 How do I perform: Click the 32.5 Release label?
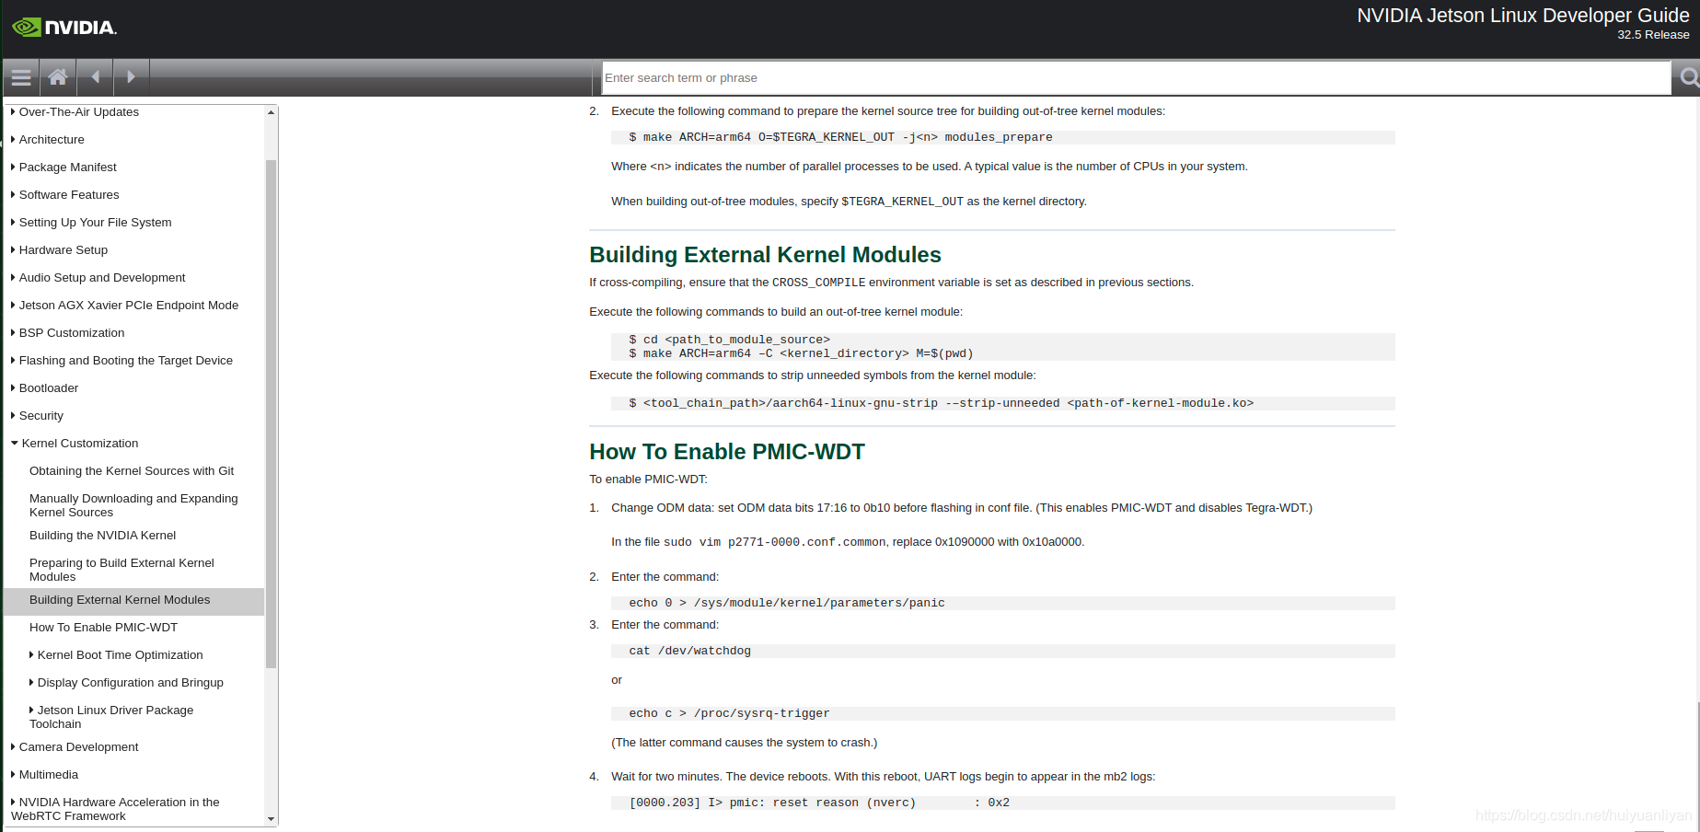pos(1653,35)
